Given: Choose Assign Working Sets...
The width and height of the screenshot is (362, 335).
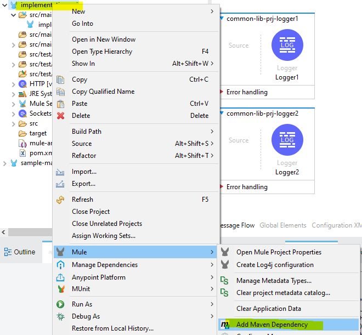Looking at the screenshot, I should (x=136, y=236).
